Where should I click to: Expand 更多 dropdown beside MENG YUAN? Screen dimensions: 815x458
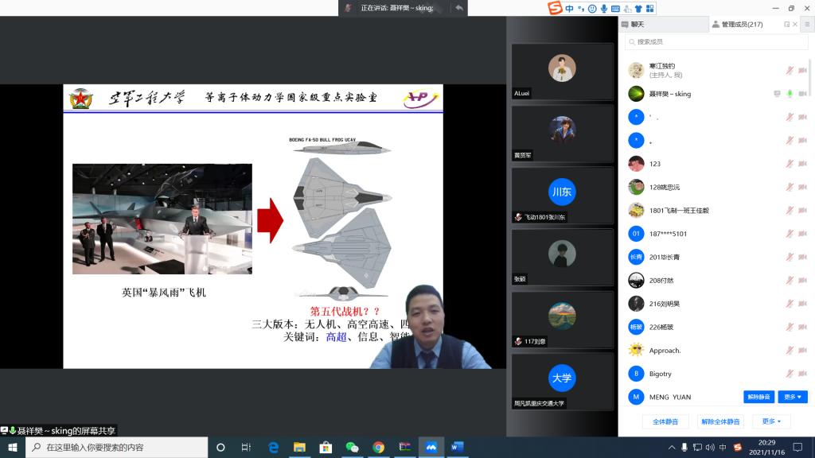(793, 397)
